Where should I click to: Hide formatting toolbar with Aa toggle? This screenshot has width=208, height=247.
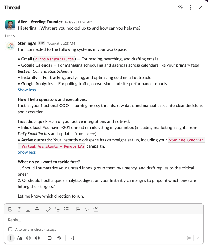point(20,238)
